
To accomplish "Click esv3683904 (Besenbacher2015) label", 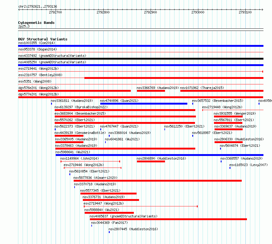I will (x=80, y=113).
